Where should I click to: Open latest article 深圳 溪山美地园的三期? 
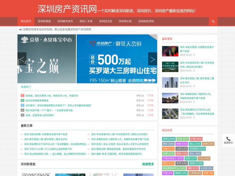tap(55, 154)
